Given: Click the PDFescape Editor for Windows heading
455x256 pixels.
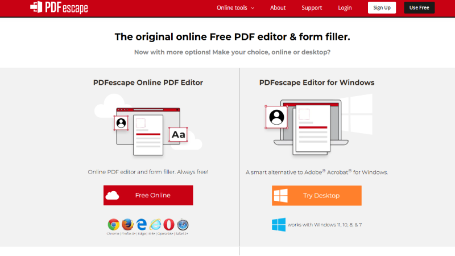Looking at the screenshot, I should [317, 82].
